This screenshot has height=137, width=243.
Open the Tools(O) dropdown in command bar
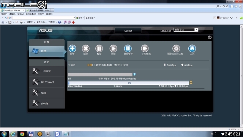pyautogui.click(x=52, y=22)
